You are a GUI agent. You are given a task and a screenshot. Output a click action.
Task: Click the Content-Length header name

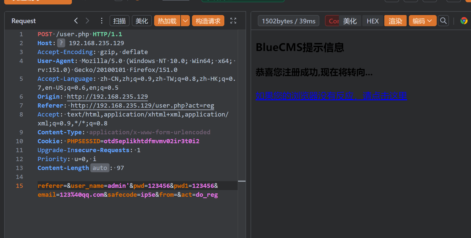click(63, 168)
